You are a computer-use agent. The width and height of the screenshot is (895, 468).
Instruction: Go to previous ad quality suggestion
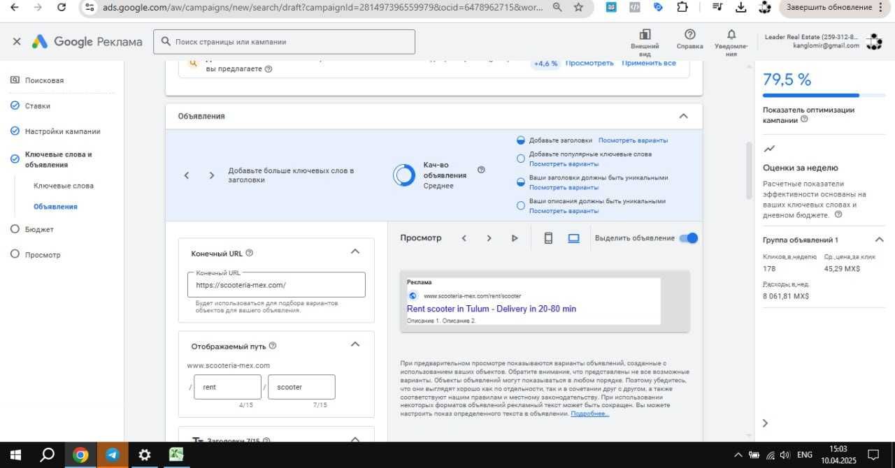pos(187,175)
